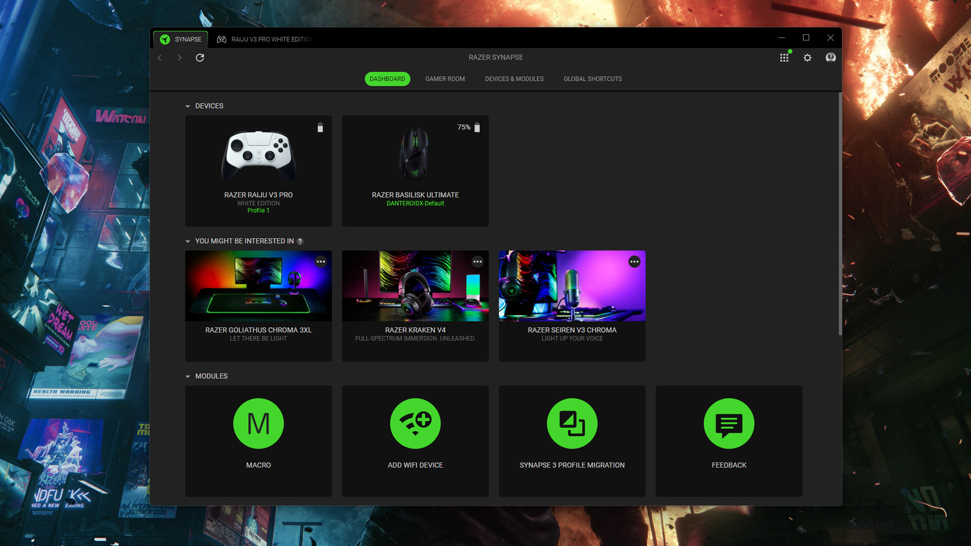
Task: Collapse 'You might be interested in' section
Action: [188, 242]
